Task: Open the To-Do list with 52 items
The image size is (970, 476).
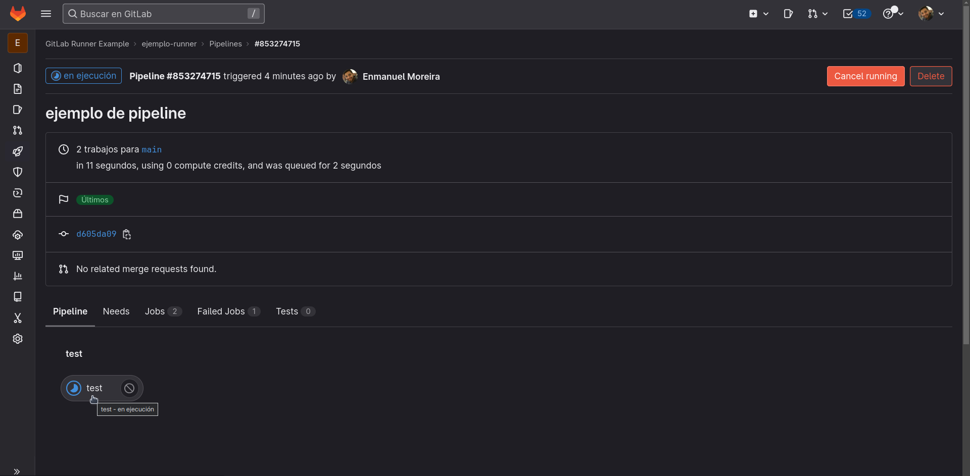Action: pos(856,14)
